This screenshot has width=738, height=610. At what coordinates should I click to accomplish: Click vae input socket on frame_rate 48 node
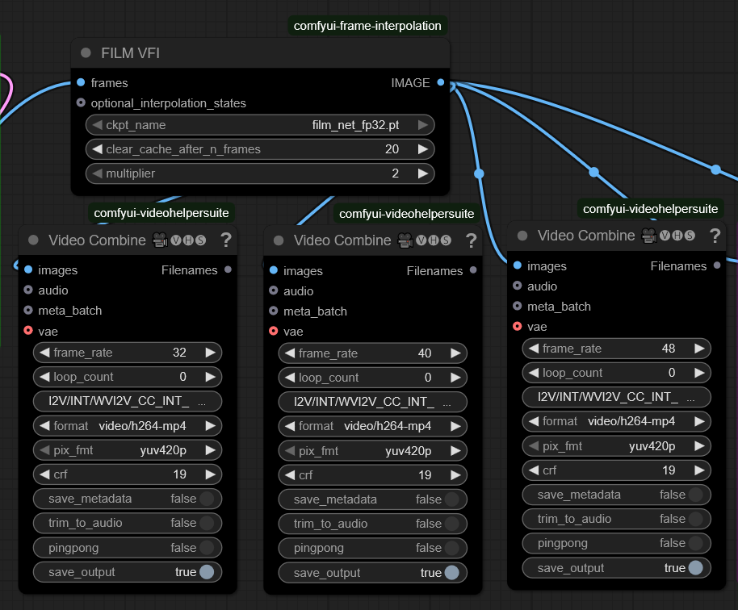tap(518, 326)
